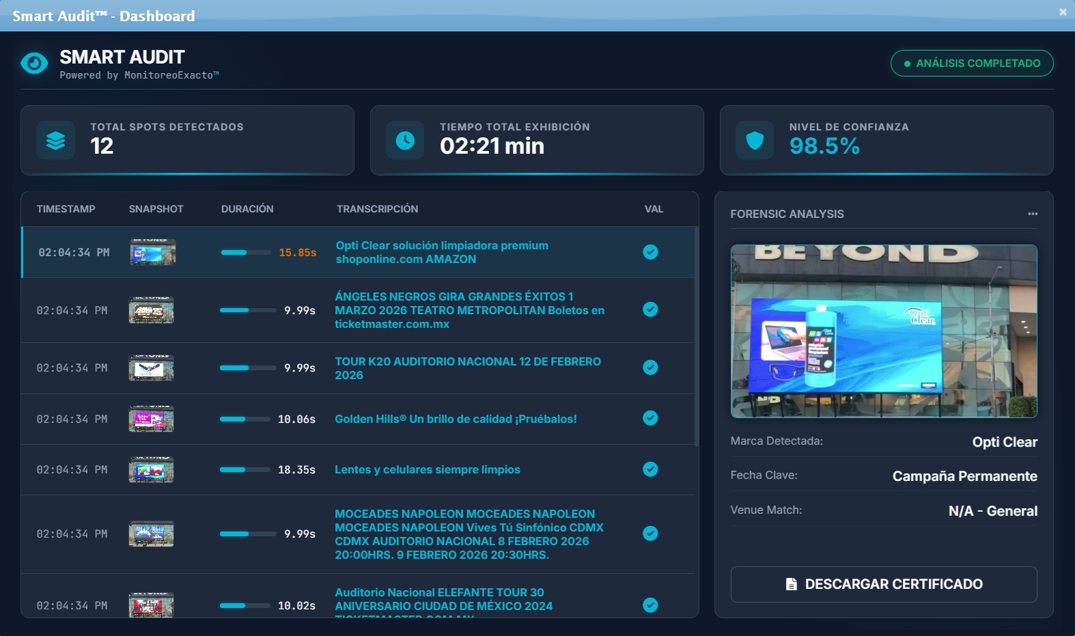This screenshot has width=1075, height=636.
Task: Click the Descargar Certificado button
Action: (884, 584)
